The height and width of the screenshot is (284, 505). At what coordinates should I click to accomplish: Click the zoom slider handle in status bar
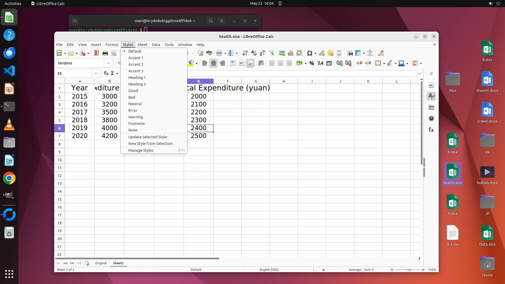point(409,270)
